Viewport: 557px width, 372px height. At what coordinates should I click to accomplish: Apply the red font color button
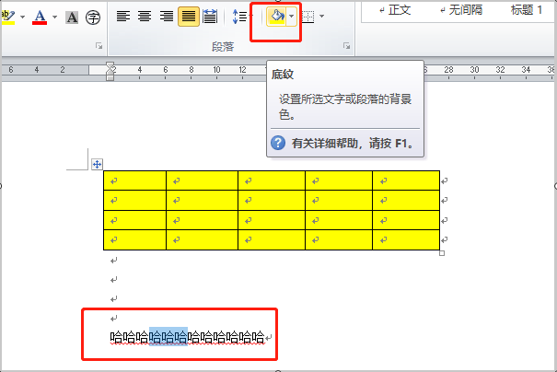tap(40, 17)
